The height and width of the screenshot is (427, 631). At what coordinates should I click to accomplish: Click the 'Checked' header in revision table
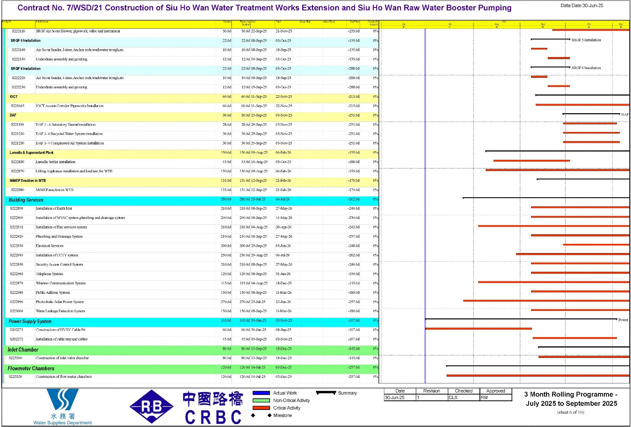coord(464,391)
